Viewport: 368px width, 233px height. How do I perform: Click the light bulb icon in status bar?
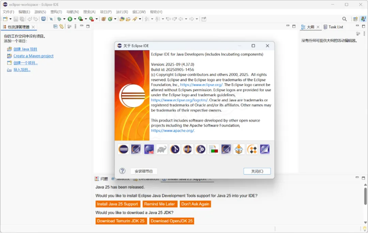(x=365, y=229)
